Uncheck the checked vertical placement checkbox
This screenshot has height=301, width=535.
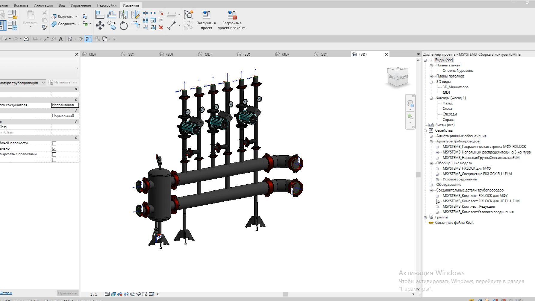point(54,149)
